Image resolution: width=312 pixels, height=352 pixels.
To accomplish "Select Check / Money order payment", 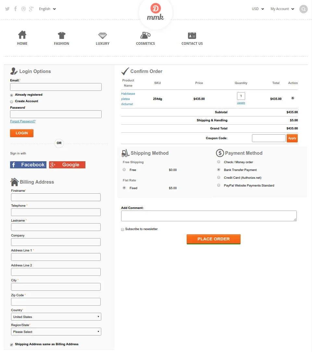I will [x=218, y=162].
